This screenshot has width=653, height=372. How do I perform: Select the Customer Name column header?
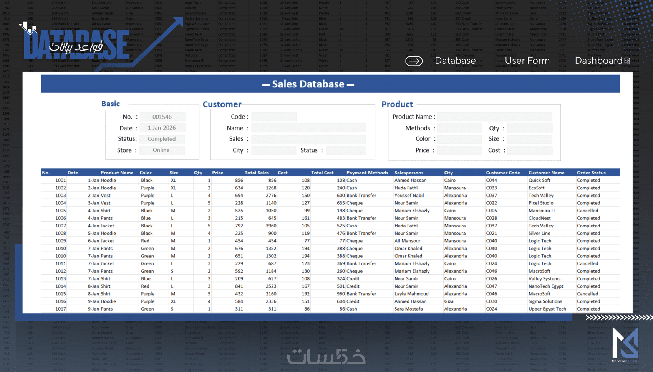(546, 173)
